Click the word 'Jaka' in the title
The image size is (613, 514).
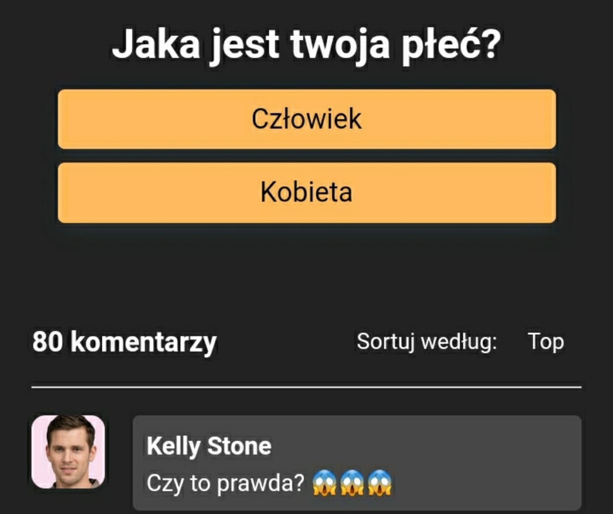tap(156, 45)
